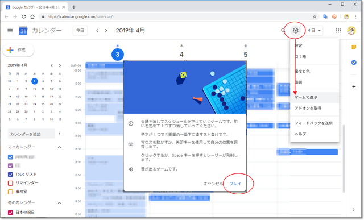Viewport: 364px width, 220px height.
Task: Collapse the 他のカレンダー section
Action: (59, 203)
